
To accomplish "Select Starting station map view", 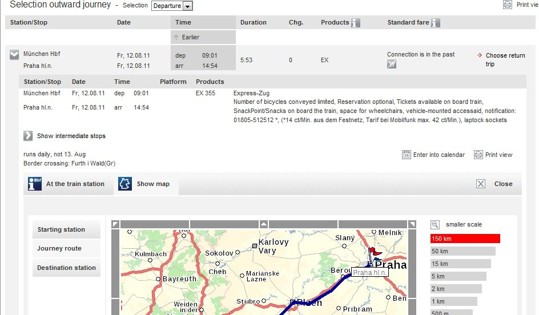I will pos(66,229).
